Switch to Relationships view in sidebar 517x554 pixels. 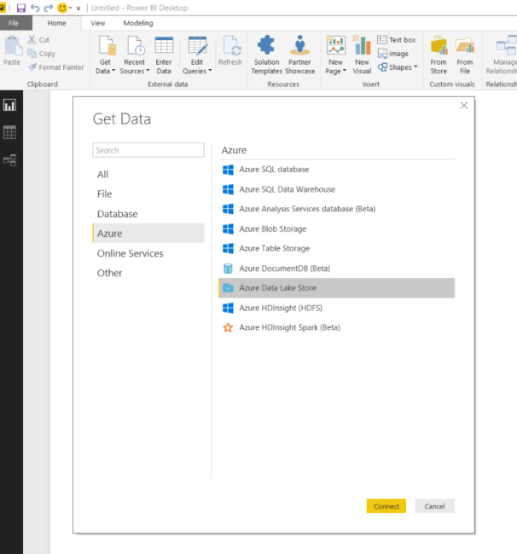(x=9, y=160)
